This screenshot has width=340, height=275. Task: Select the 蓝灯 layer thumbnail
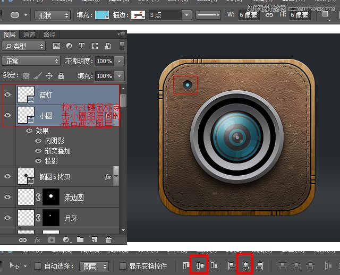[26, 94]
